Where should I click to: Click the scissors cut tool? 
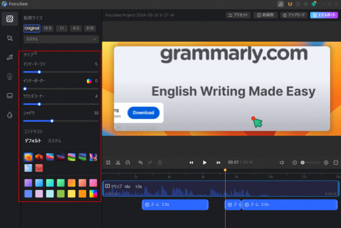pos(118,162)
